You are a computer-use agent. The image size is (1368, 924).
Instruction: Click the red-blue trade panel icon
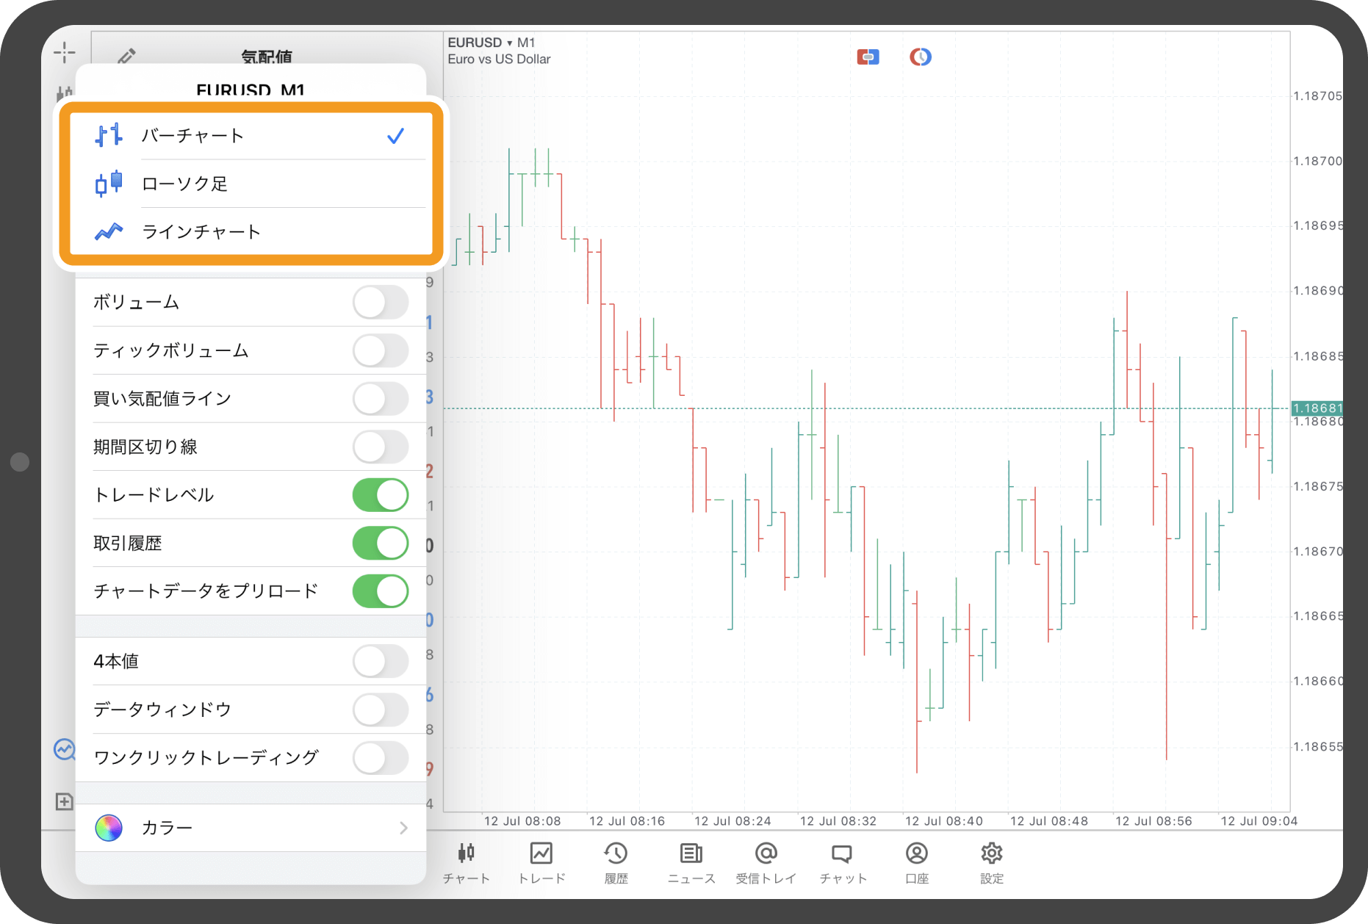(x=868, y=57)
